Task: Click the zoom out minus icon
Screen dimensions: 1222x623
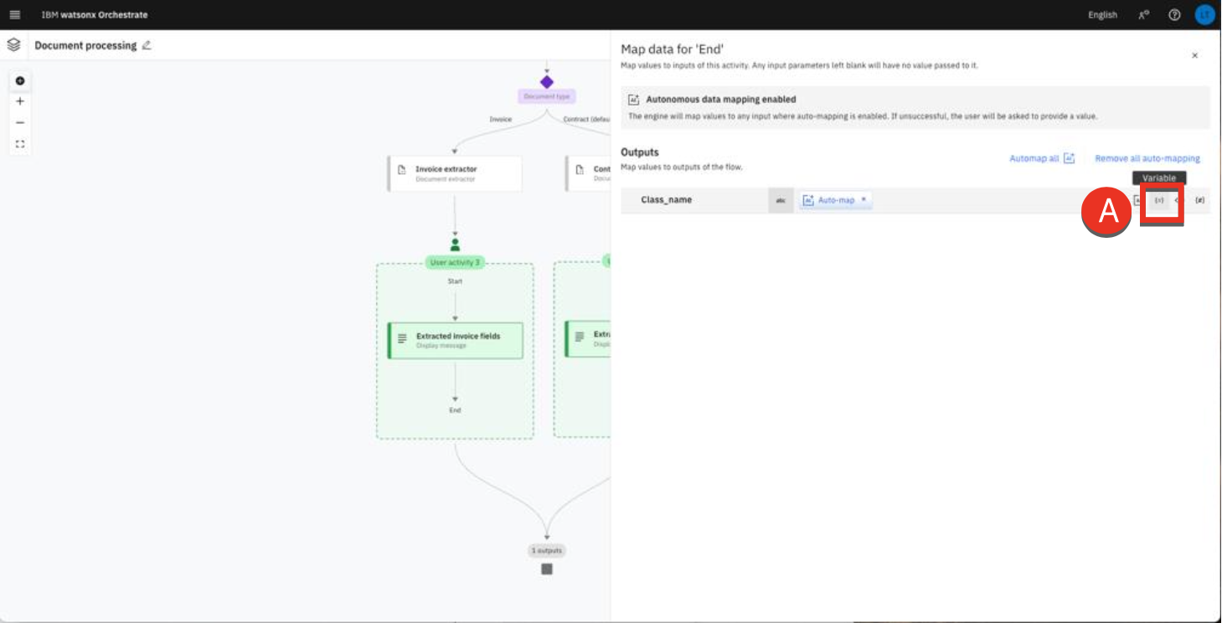Action: point(20,122)
